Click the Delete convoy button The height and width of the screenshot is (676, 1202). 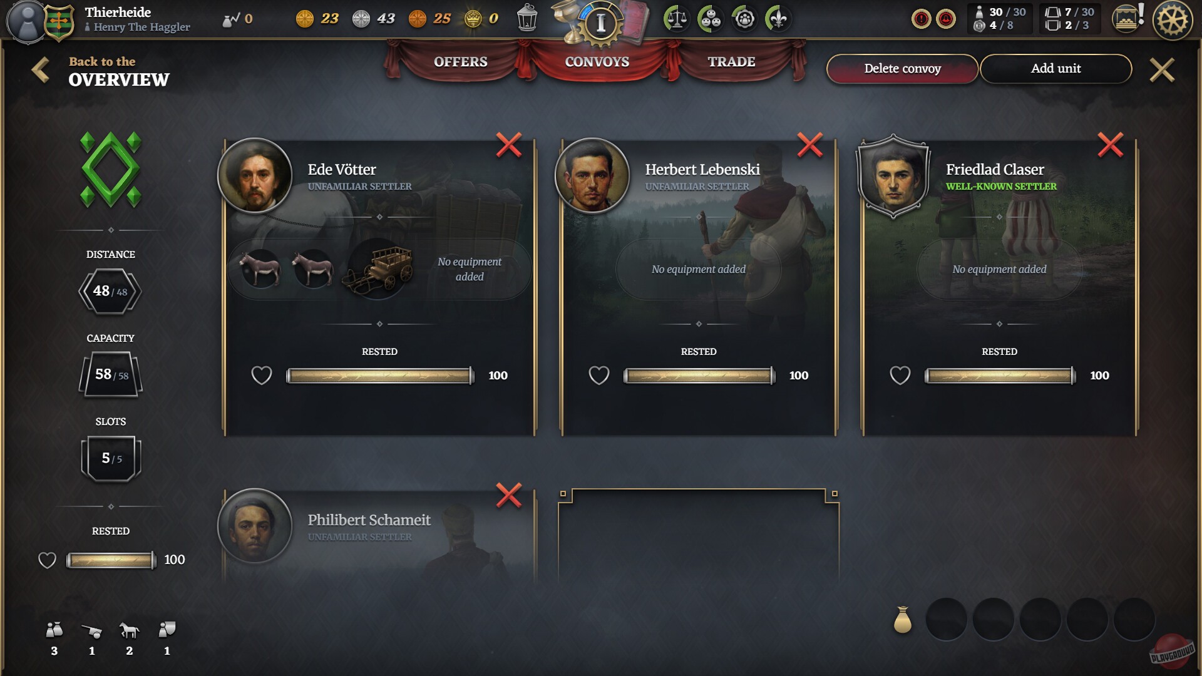pyautogui.click(x=902, y=68)
